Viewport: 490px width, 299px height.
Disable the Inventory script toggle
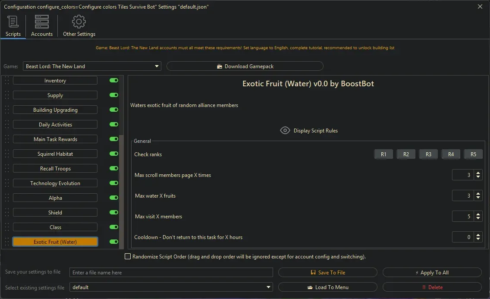click(114, 81)
